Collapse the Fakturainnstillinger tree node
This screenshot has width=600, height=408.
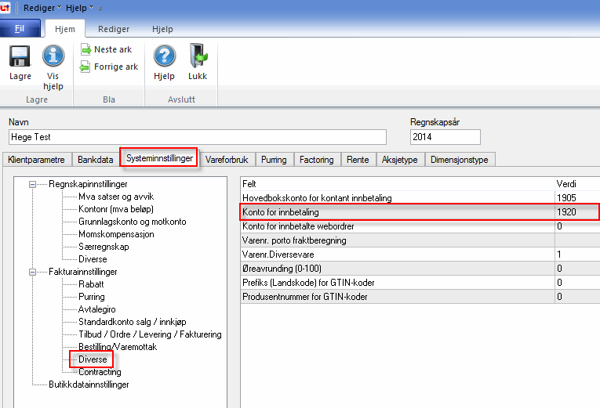pyautogui.click(x=33, y=272)
